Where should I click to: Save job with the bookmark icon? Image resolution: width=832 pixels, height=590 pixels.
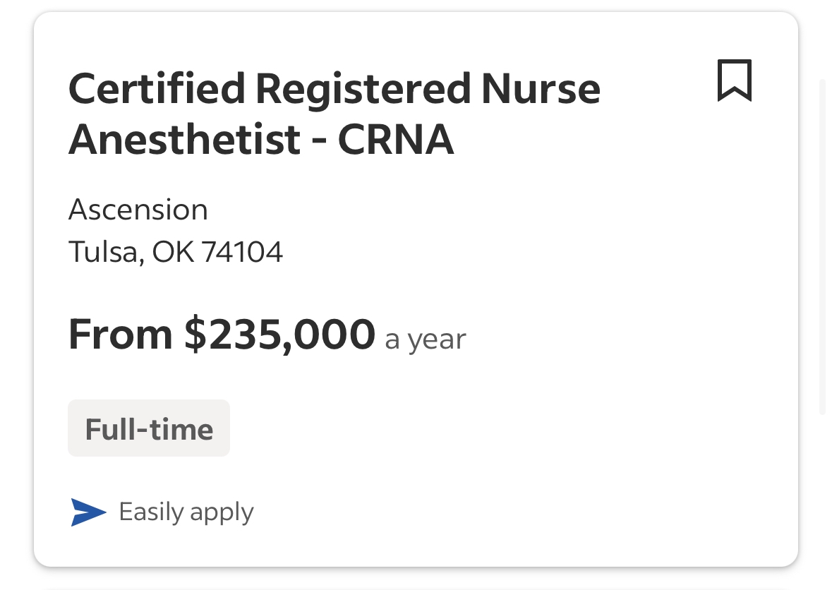(x=735, y=80)
